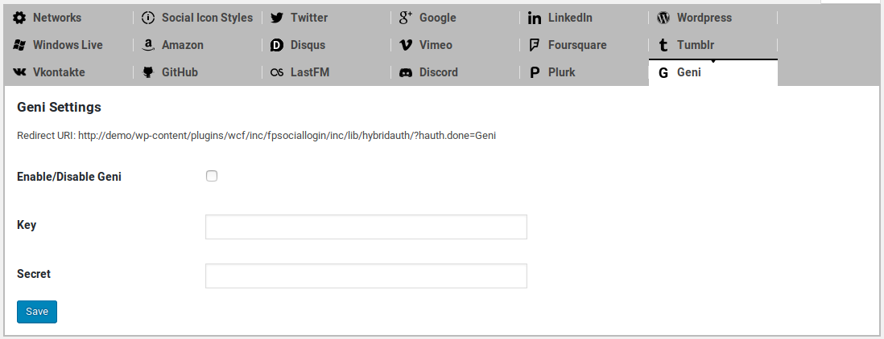Select the Vkontakte tab

pos(58,72)
